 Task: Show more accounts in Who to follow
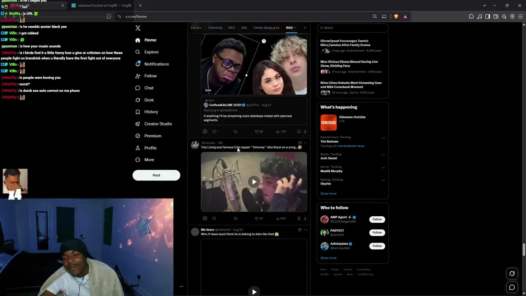(x=328, y=258)
